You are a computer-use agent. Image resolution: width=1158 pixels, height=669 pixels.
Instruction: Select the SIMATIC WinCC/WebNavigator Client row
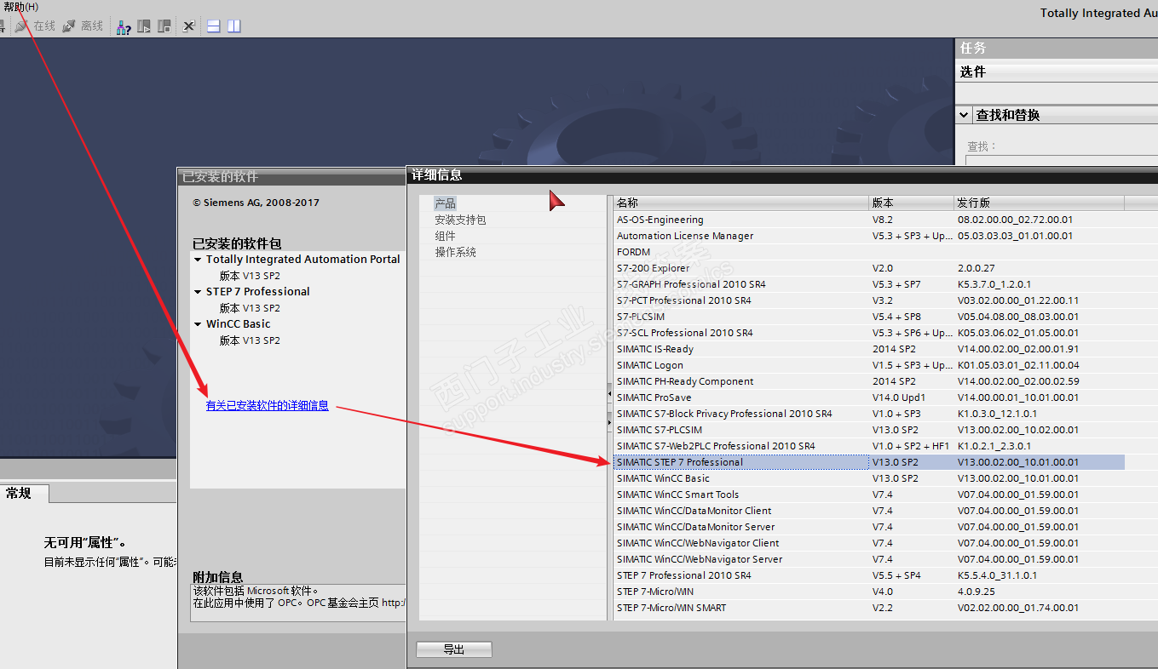[x=869, y=543]
